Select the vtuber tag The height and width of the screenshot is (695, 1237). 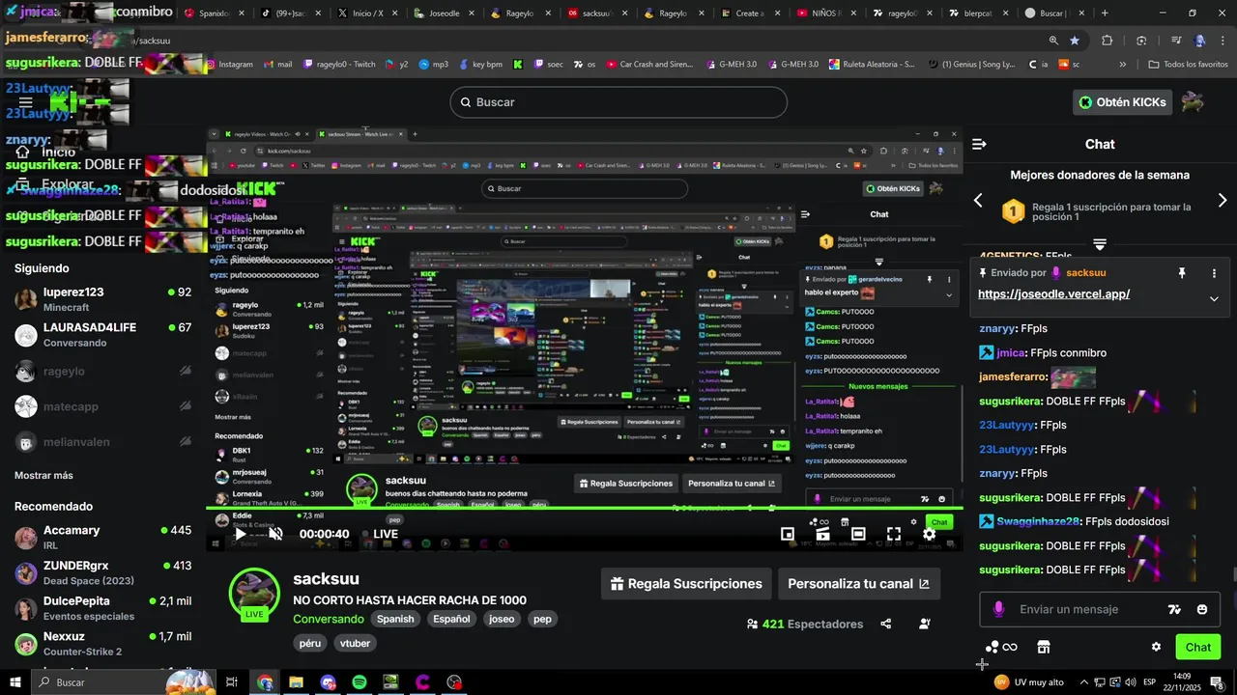click(x=356, y=643)
